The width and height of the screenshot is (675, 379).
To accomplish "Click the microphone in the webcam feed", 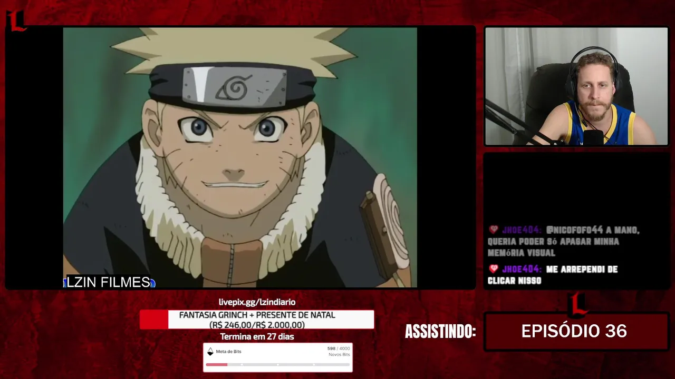I will pos(593,137).
